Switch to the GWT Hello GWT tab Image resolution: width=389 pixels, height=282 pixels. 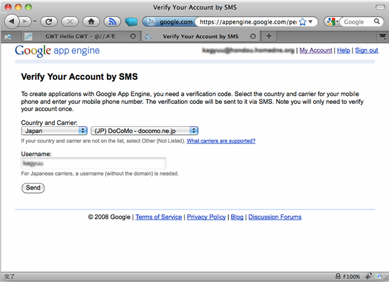pyautogui.click(x=80, y=36)
